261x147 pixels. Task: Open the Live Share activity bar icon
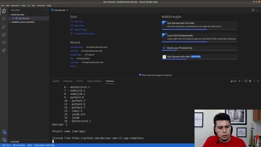(4, 50)
